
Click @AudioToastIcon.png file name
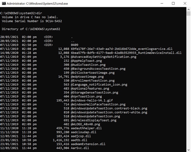88,65
